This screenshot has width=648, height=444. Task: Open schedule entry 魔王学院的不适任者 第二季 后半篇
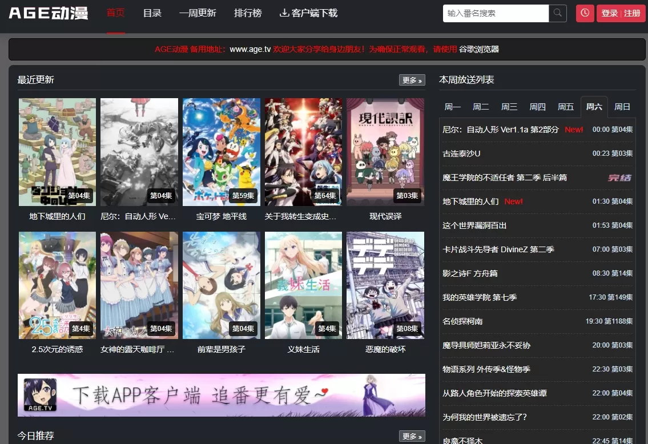click(x=537, y=177)
